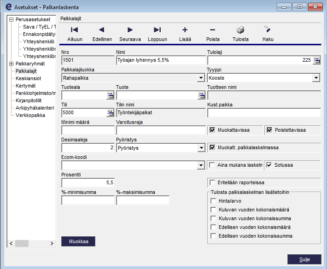Minimize the Asetukset window
This screenshot has height=269, width=327.
[284, 7]
